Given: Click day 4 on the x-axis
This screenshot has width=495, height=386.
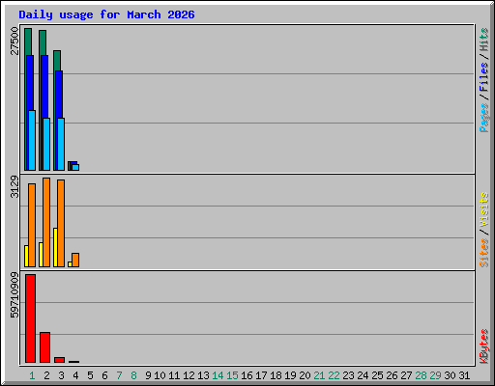Looking at the screenshot, I should click(x=75, y=375).
